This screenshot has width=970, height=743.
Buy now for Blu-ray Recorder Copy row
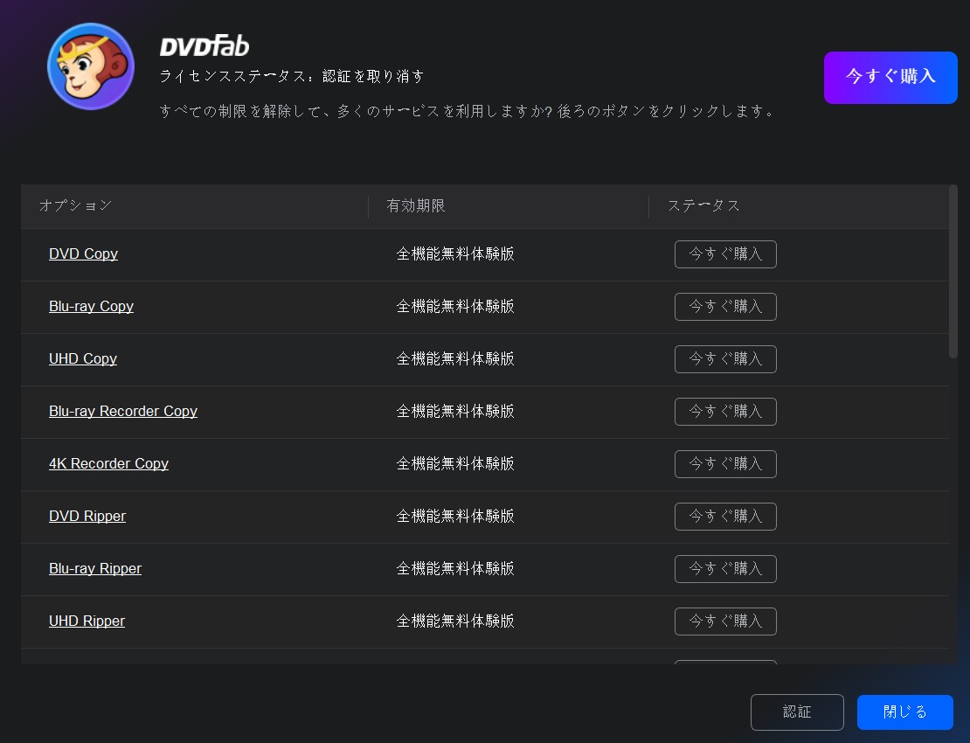(x=725, y=412)
